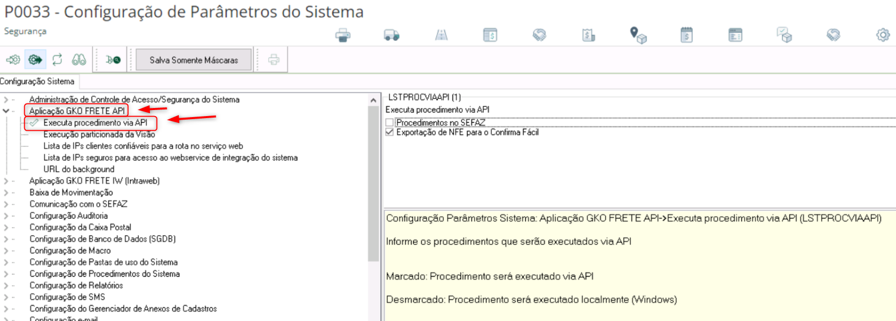
Task: Select Configuração de SMS tree label
Action: click(67, 297)
